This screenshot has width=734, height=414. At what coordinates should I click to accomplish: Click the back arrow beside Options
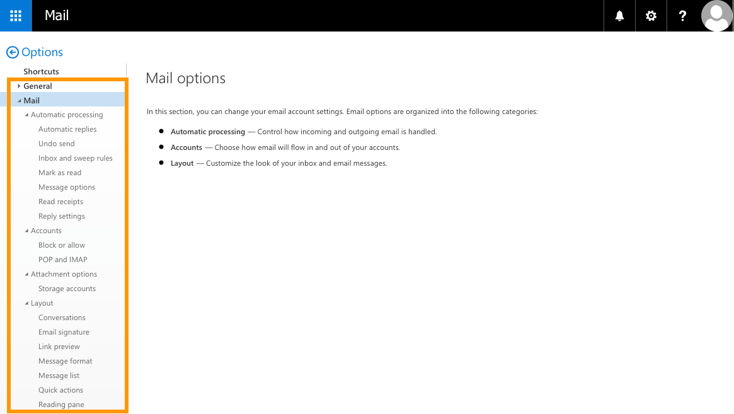tap(12, 53)
